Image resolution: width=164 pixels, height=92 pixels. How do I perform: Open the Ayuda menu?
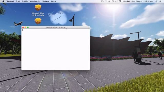53,1
